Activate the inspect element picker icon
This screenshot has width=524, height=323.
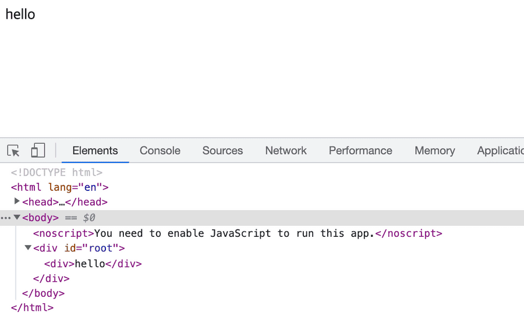click(x=13, y=151)
